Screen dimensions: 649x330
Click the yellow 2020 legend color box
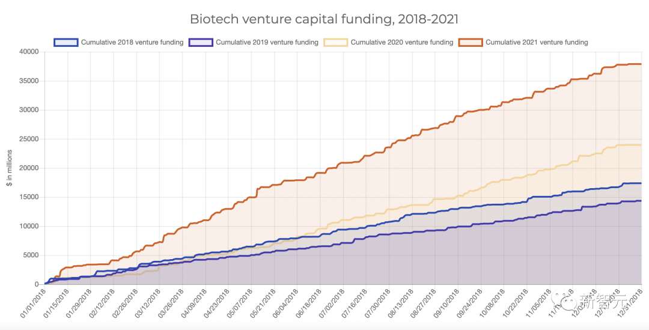335,42
